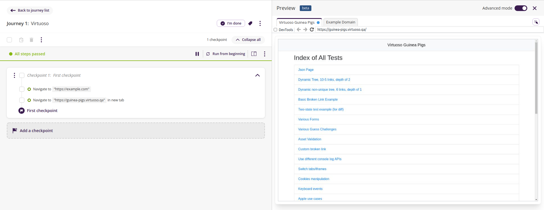This screenshot has height=210, width=544.
Task: Click the Checkpoint 1 title text
Action: [x=54, y=75]
